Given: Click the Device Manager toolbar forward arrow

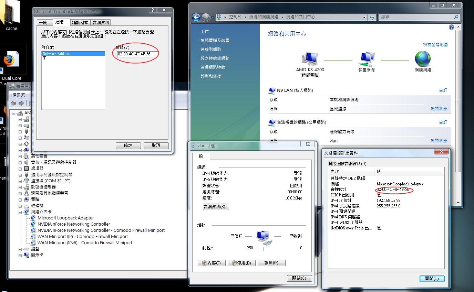Looking at the screenshot, I should (21, 103).
